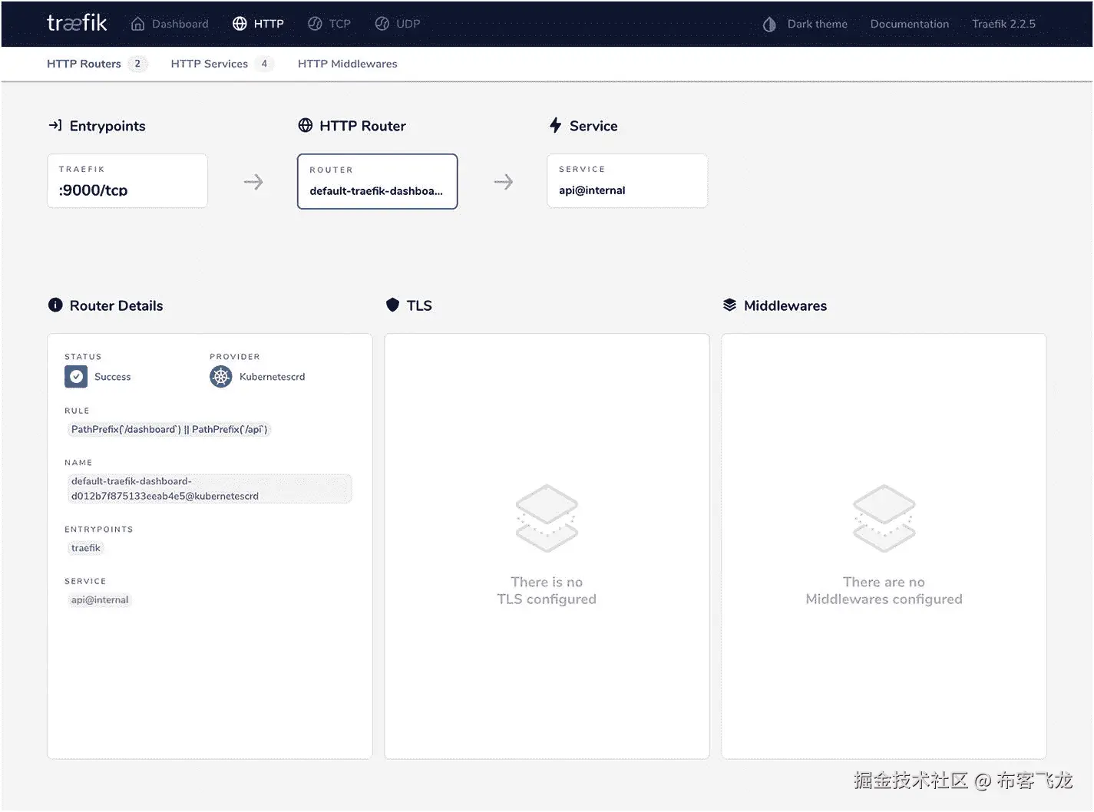Toggle the Dark theme option
The image size is (1094, 812).
pyautogui.click(x=805, y=24)
